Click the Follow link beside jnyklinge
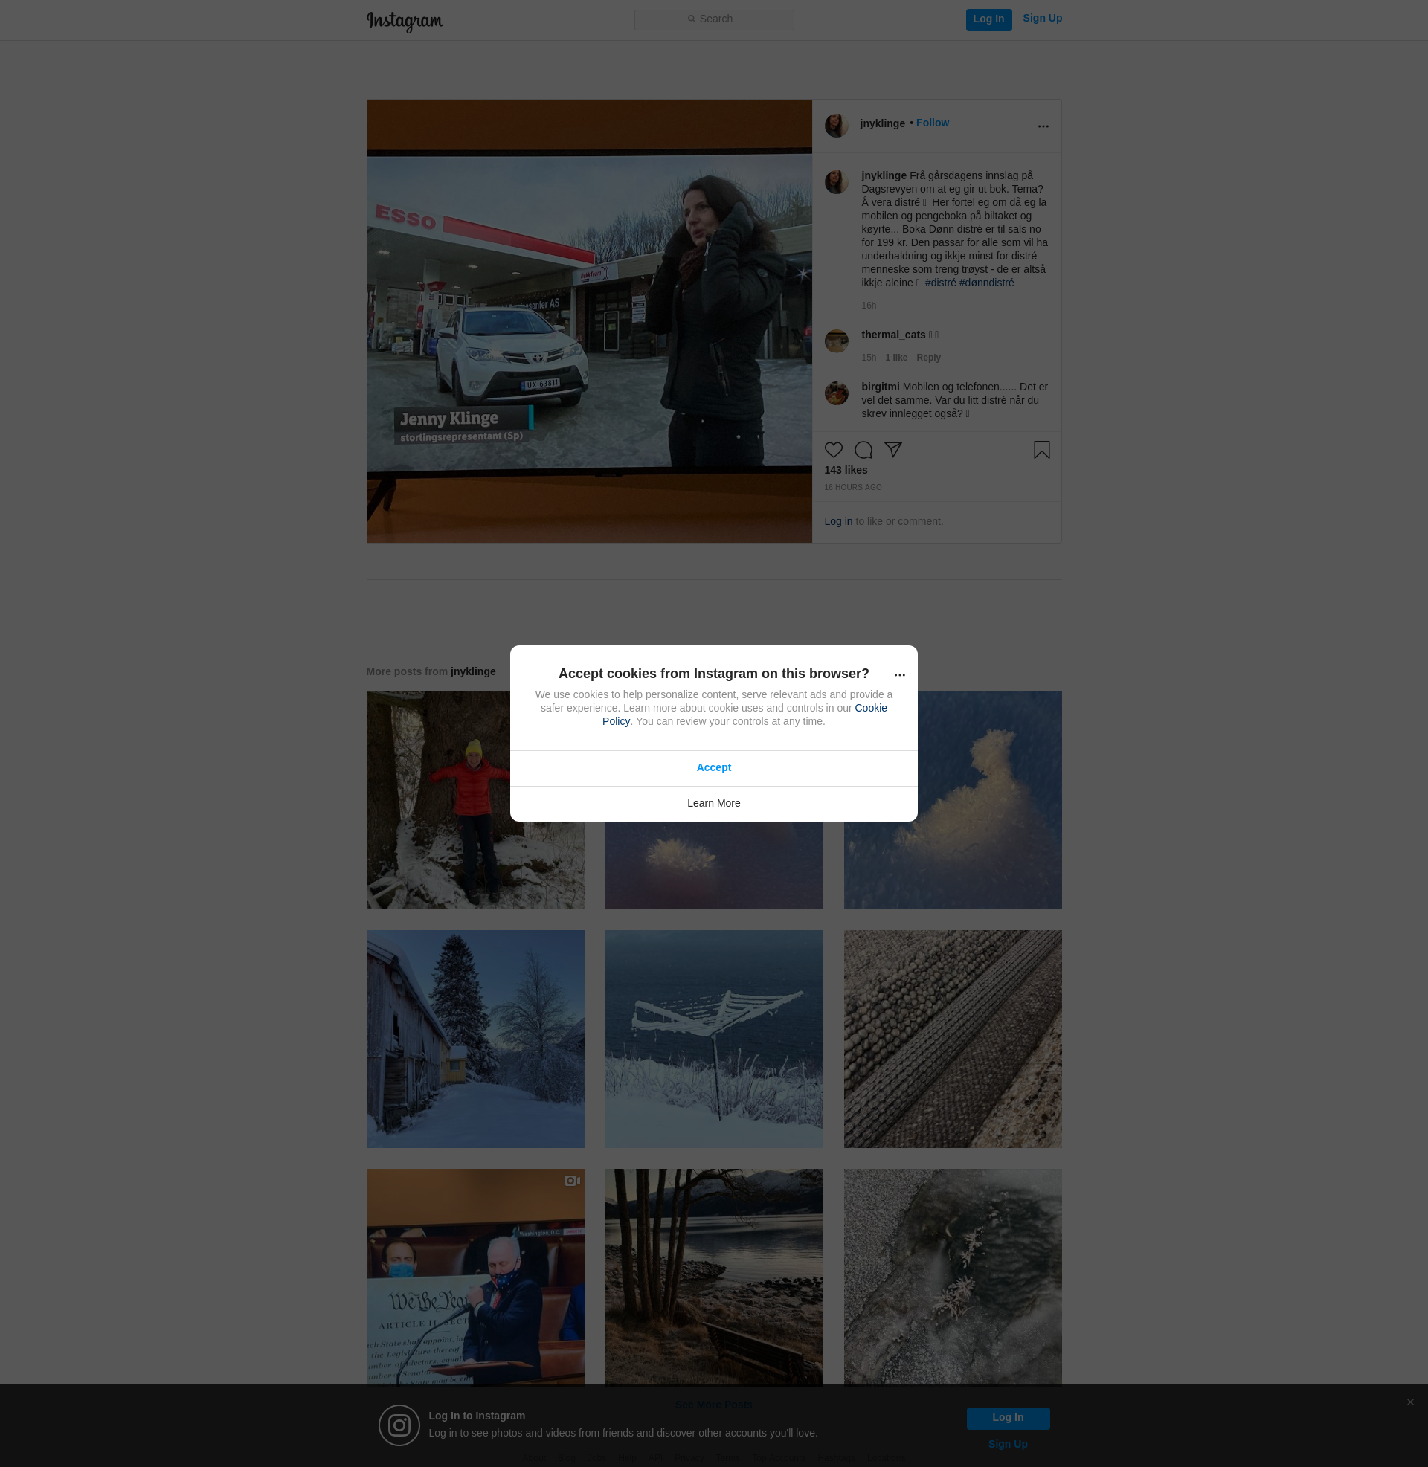The height and width of the screenshot is (1467, 1428). 932,123
